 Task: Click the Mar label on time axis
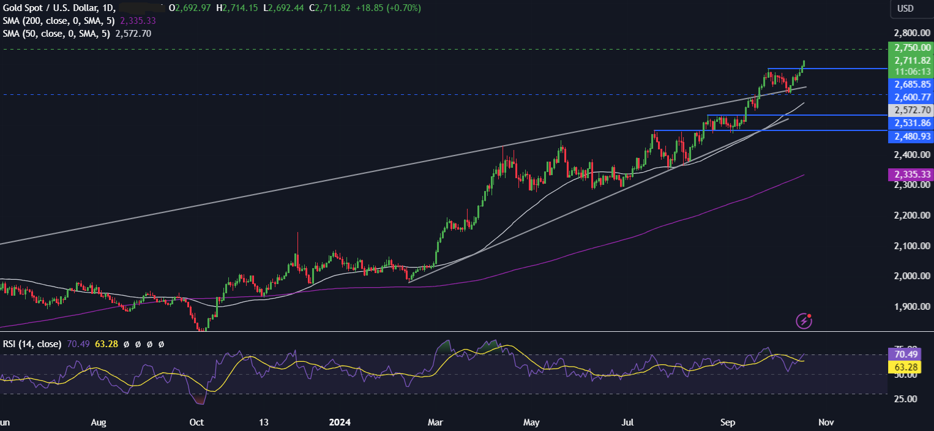pos(435,422)
